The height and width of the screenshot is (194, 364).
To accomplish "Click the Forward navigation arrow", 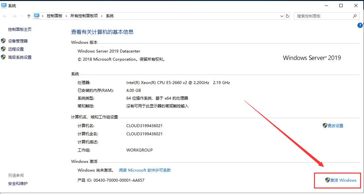I will (x=14, y=16).
